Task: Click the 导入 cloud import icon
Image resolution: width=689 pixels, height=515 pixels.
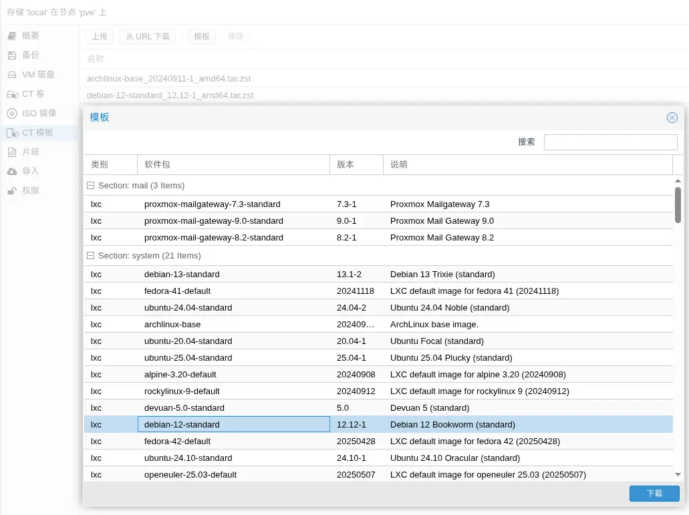Action: (x=12, y=172)
